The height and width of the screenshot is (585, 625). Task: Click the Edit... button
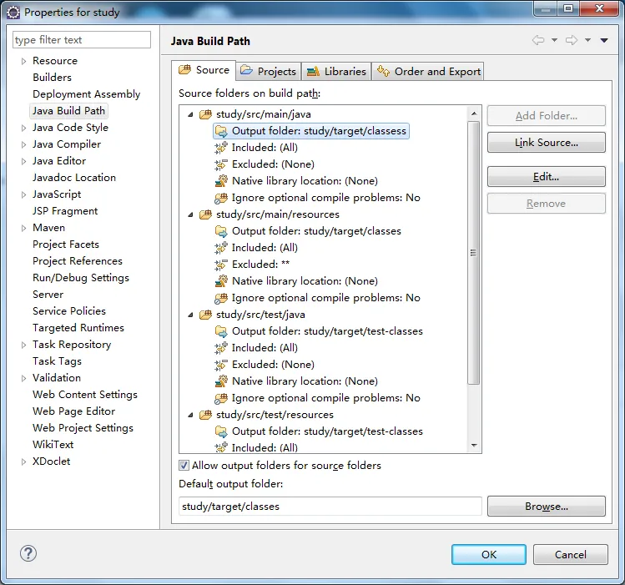tap(547, 177)
